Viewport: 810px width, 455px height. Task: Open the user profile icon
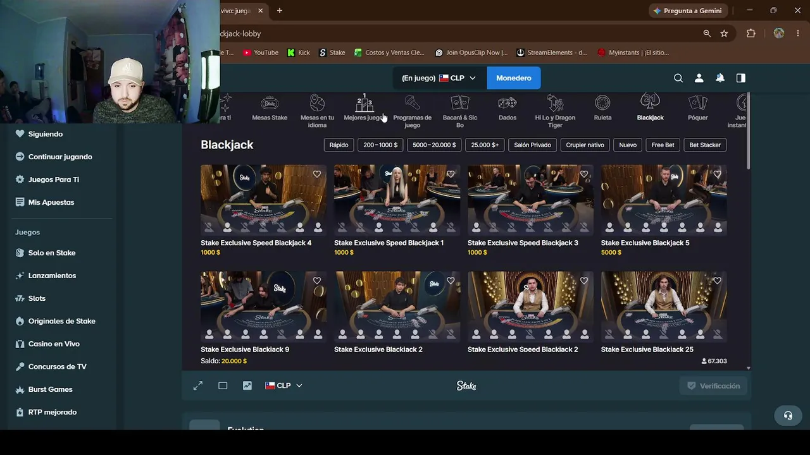pos(699,78)
